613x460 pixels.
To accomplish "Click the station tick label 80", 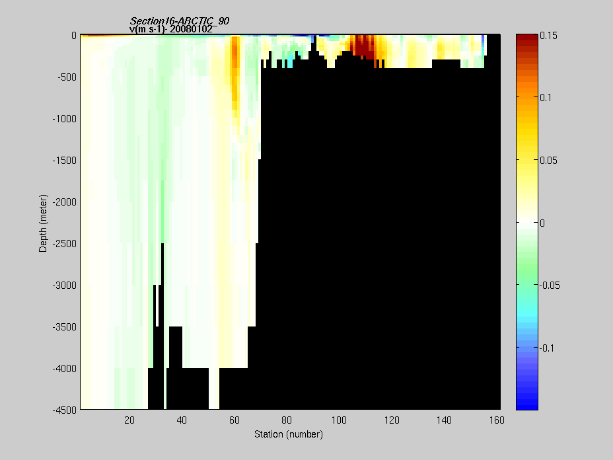I will tap(287, 420).
